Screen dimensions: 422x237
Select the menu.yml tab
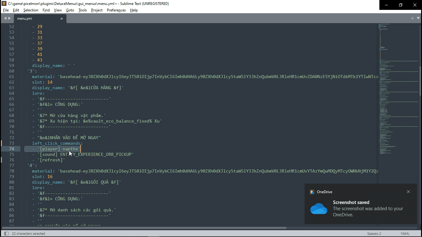(x=40, y=19)
